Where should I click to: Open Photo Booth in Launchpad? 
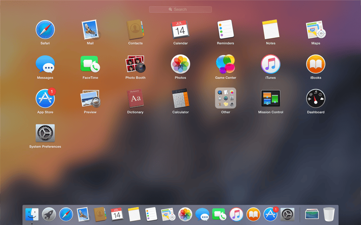(x=135, y=64)
